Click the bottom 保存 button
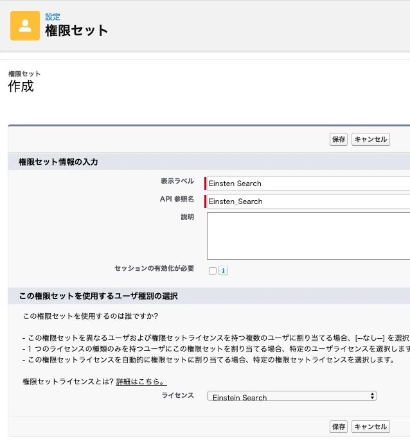Viewport: 410px width, 444px height. click(339, 427)
